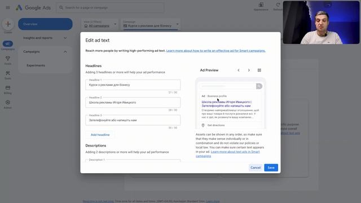Open Tools in the left rail
The width and height of the screenshot is (361, 203).
point(7,75)
